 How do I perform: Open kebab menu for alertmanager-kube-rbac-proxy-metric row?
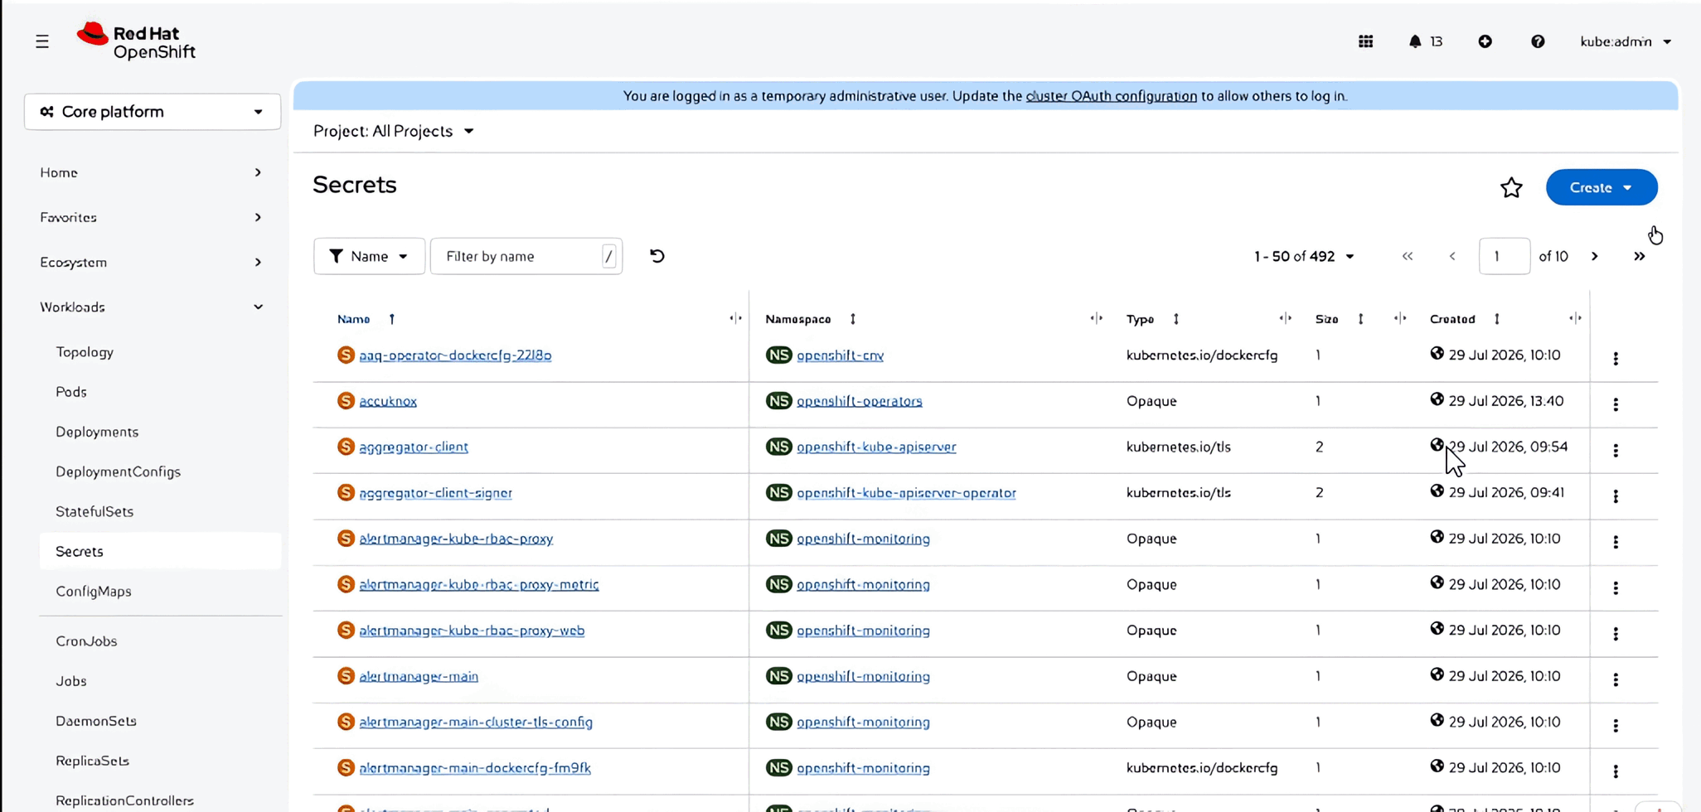click(x=1616, y=588)
